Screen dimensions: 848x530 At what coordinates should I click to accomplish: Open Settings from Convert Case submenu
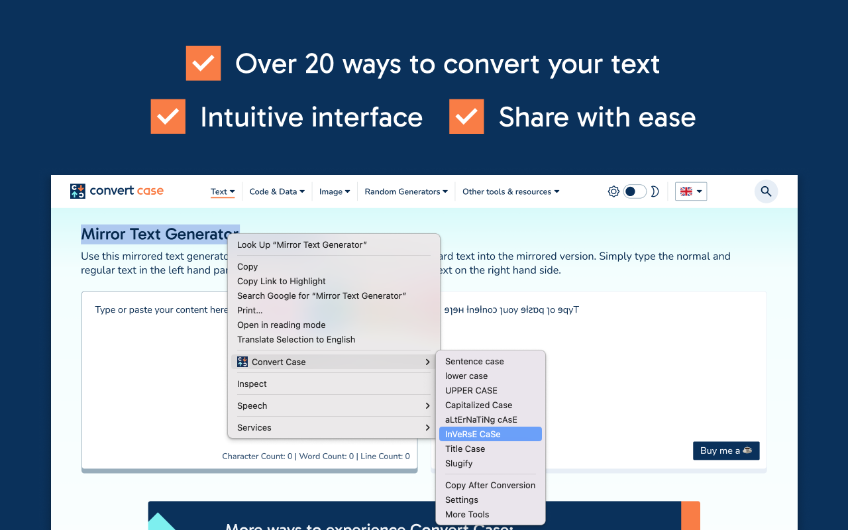coord(490,500)
